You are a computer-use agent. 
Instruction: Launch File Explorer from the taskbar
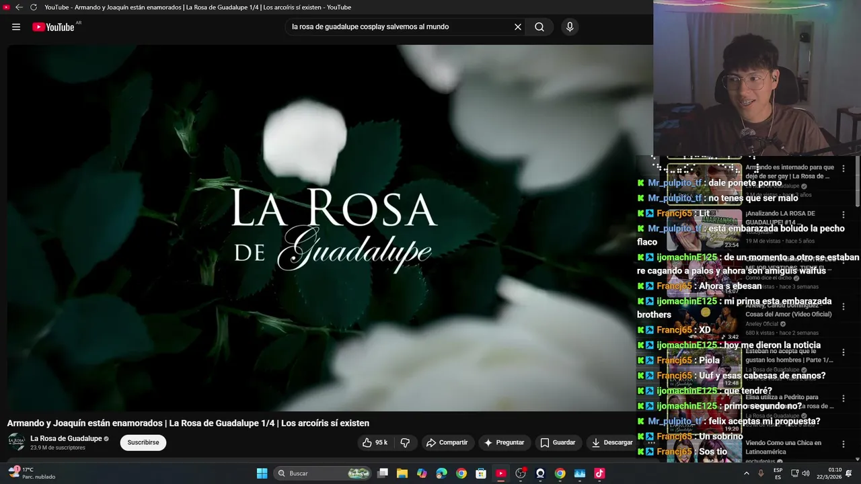tap(402, 473)
